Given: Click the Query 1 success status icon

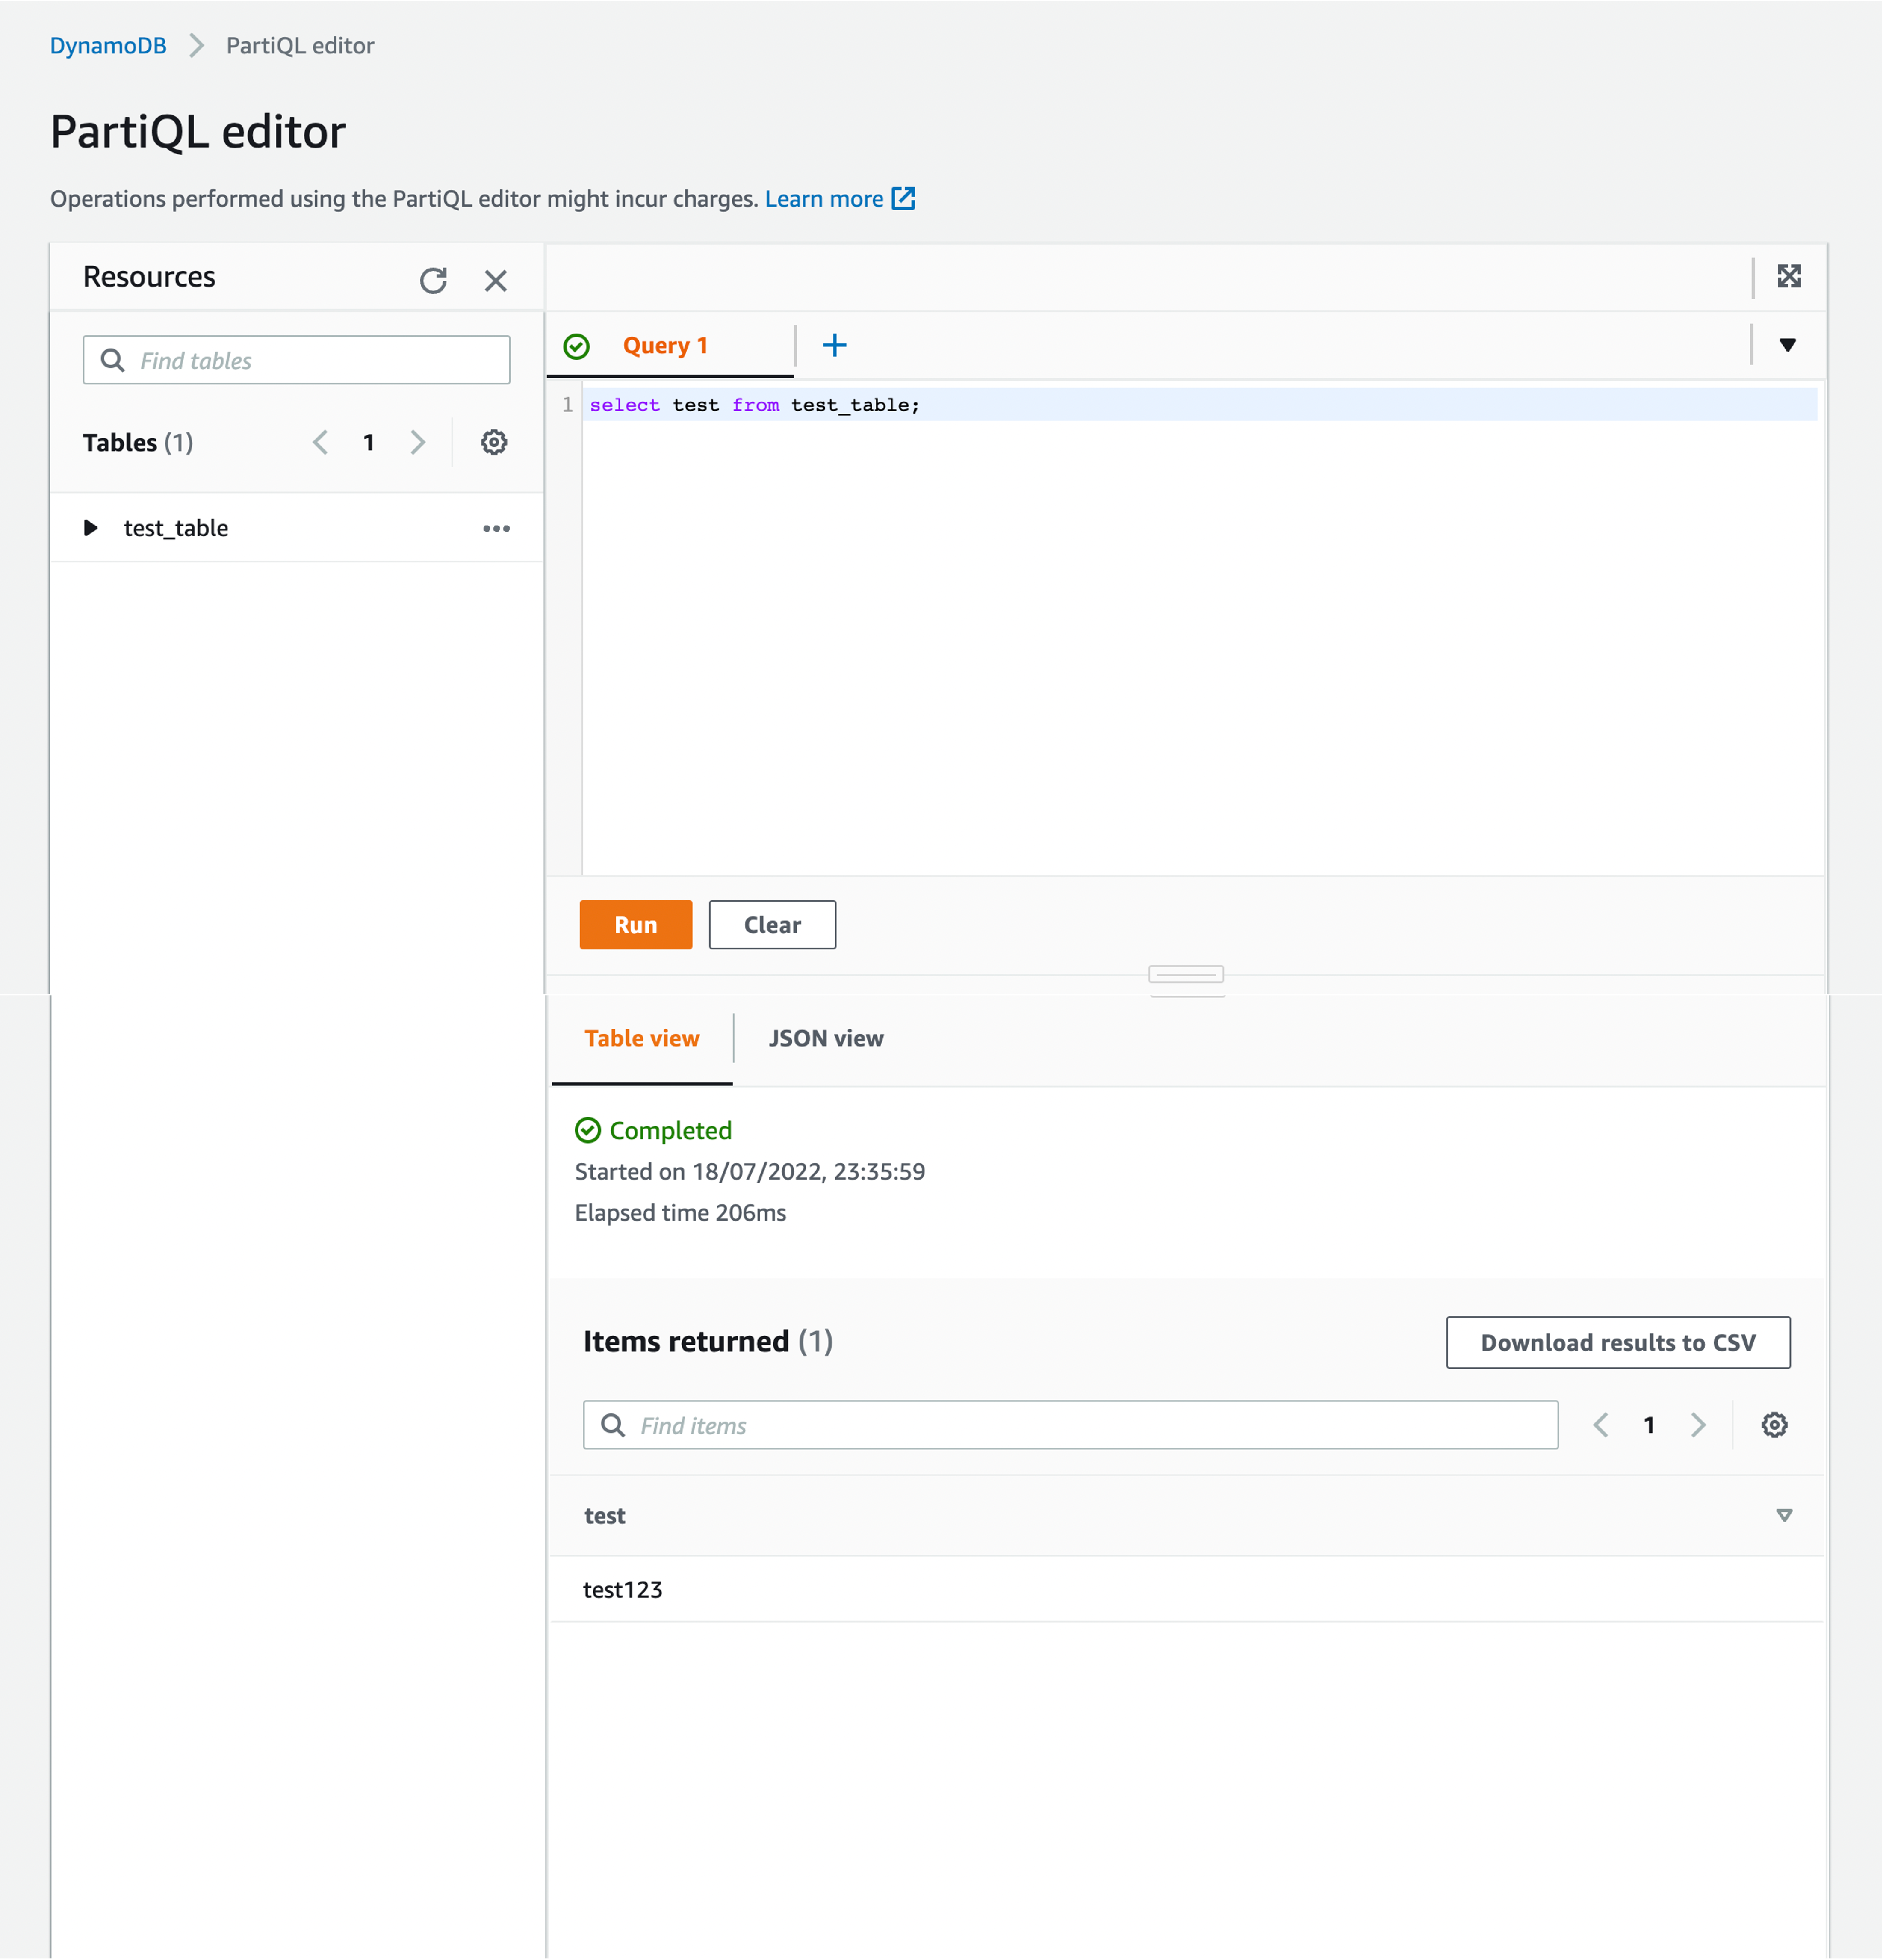Looking at the screenshot, I should tap(577, 346).
